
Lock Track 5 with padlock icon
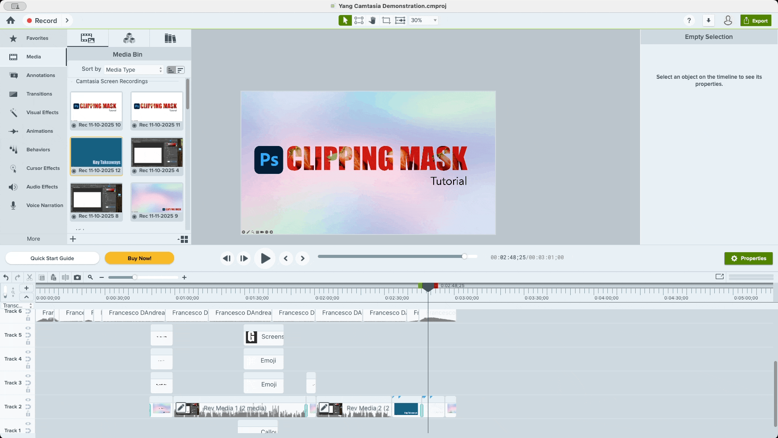coord(28,342)
